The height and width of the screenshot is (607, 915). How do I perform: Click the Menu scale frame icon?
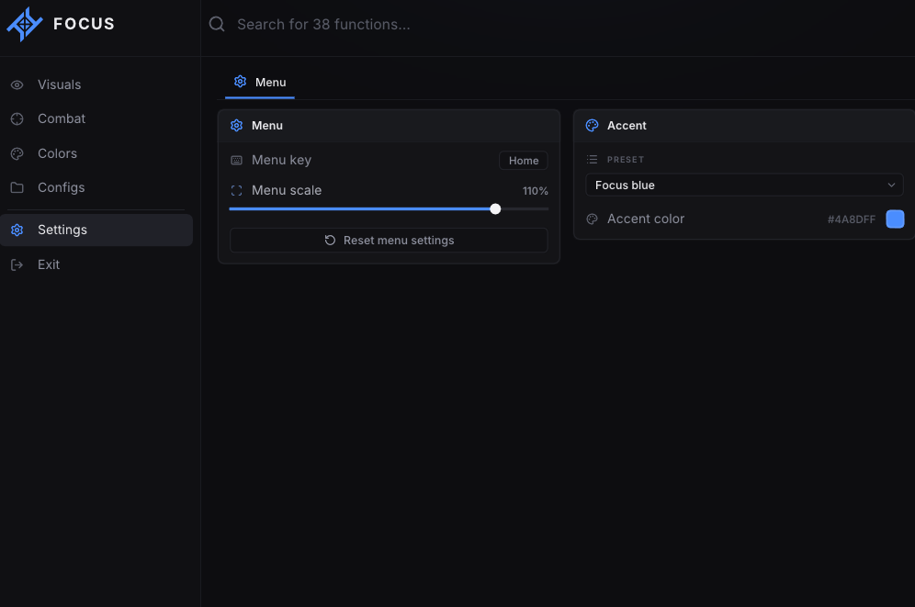[236, 191]
